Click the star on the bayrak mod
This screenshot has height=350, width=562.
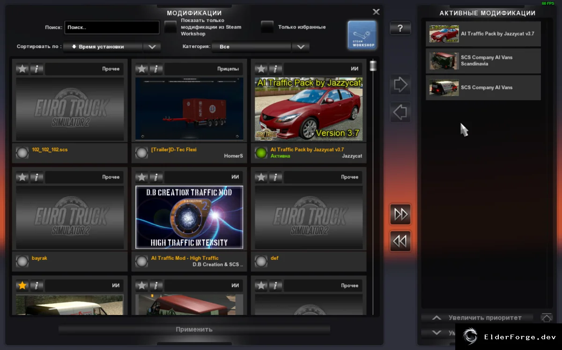point(22,178)
